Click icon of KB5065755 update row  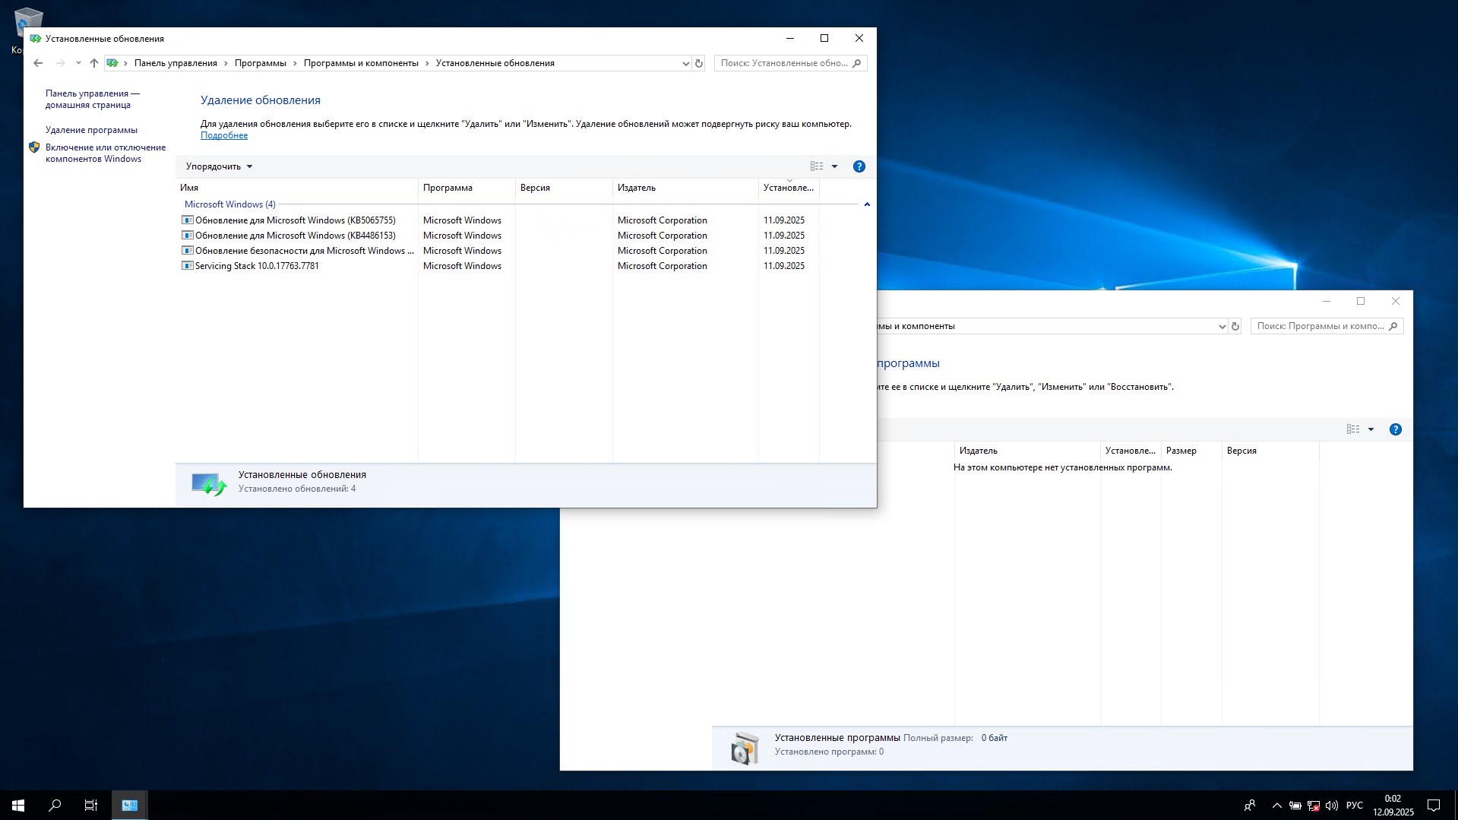(187, 220)
